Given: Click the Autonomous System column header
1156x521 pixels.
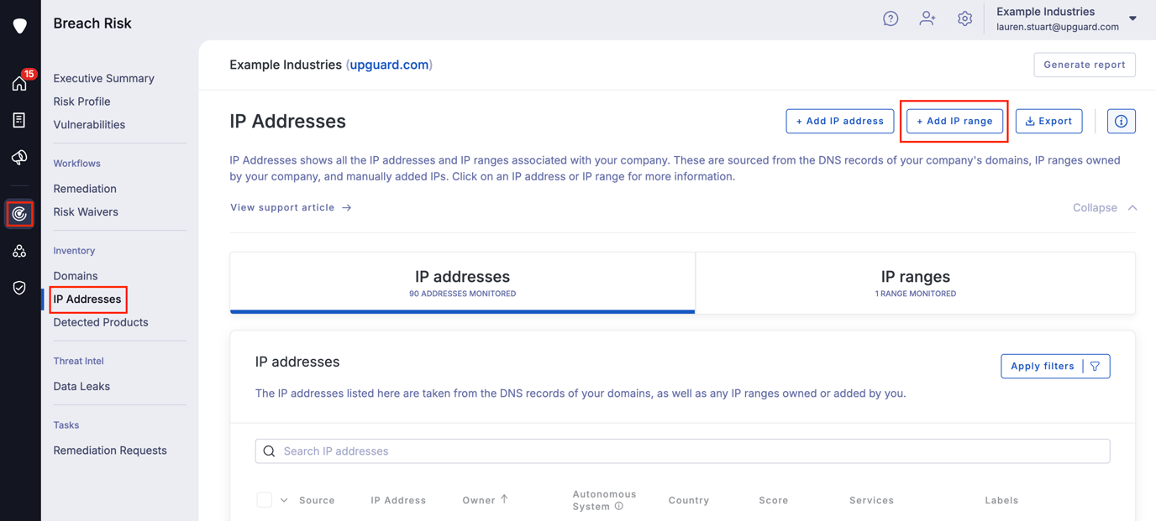Looking at the screenshot, I should [604, 501].
